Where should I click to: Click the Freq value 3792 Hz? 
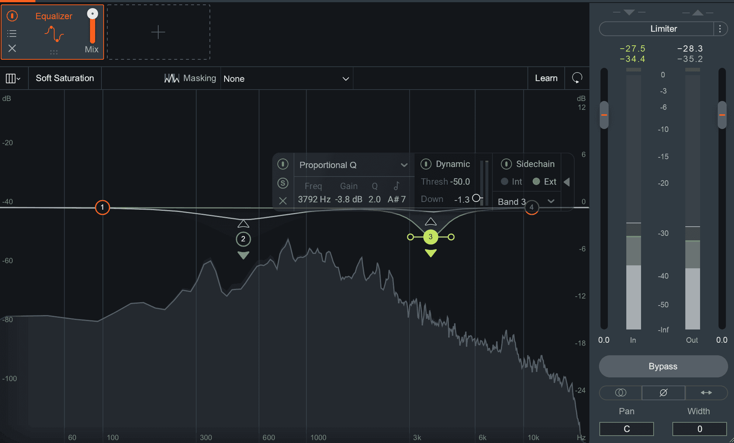[x=314, y=199]
